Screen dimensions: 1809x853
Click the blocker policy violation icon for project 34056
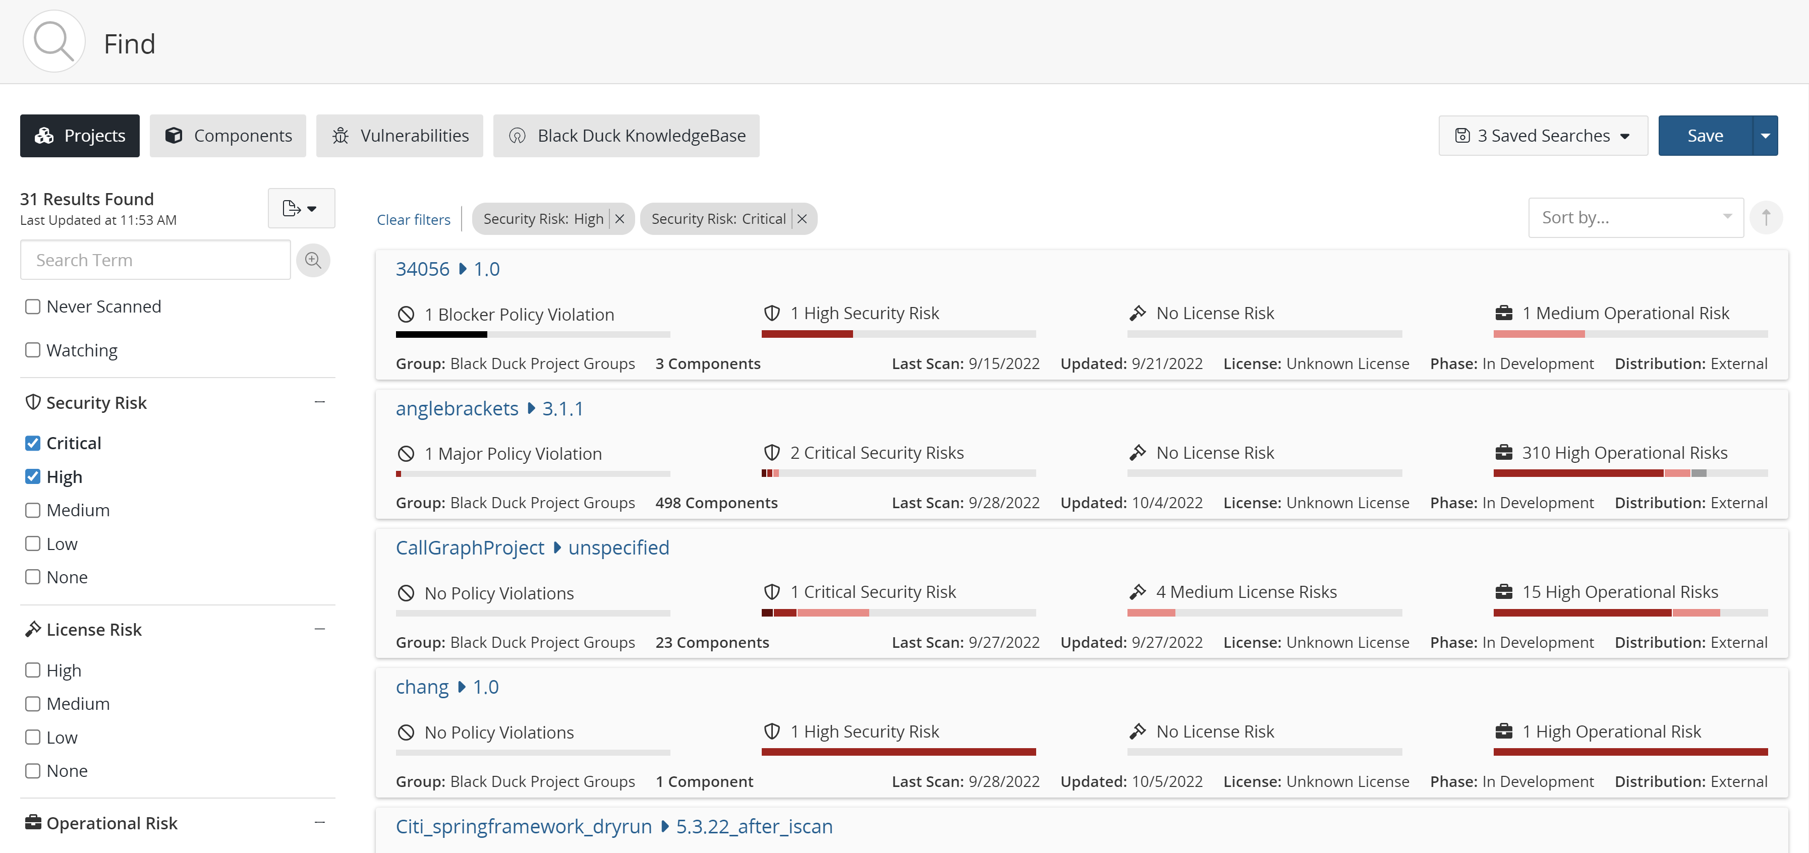[406, 314]
